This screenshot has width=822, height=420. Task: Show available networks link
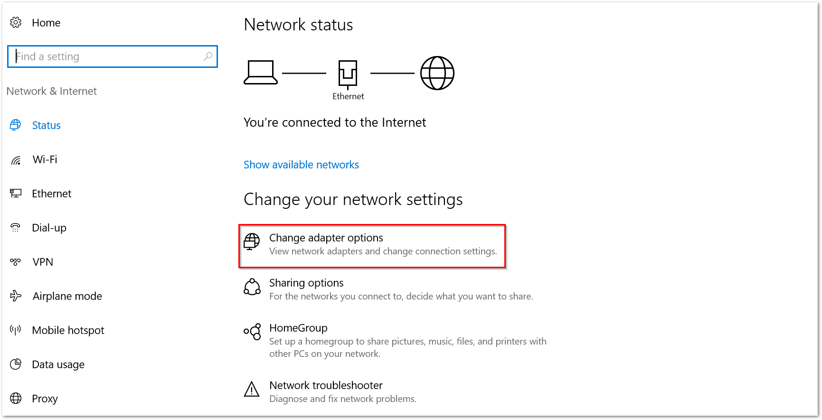click(301, 165)
